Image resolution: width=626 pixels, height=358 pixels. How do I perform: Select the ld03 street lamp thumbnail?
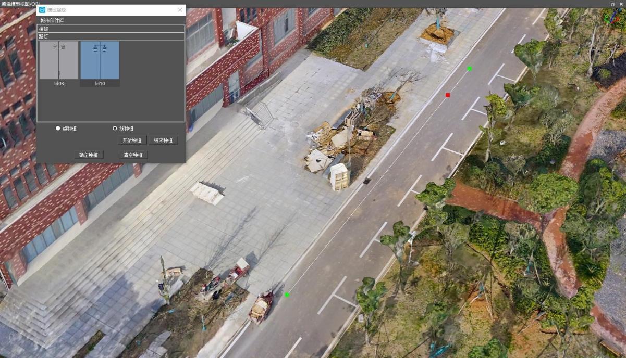point(59,64)
